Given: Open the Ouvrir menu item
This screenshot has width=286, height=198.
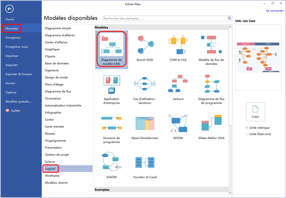Looking at the screenshot, I should tap(10, 19).
